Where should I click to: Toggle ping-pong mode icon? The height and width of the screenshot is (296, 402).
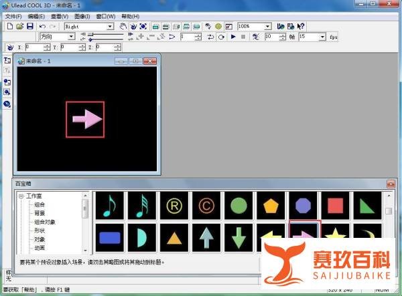211,37
